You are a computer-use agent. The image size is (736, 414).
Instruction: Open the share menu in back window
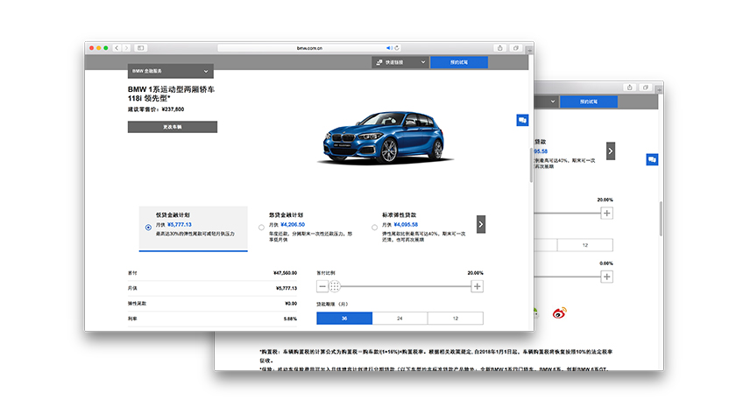click(630, 88)
